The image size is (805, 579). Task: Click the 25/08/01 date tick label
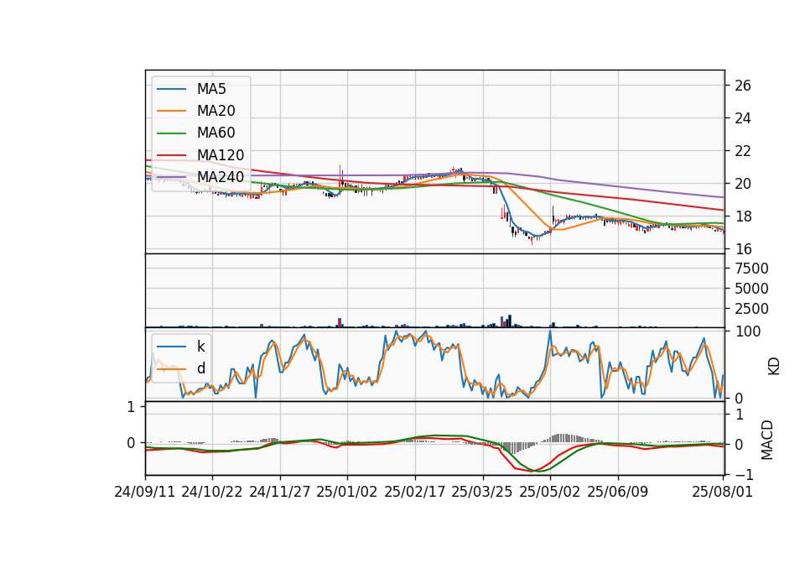pos(722,493)
